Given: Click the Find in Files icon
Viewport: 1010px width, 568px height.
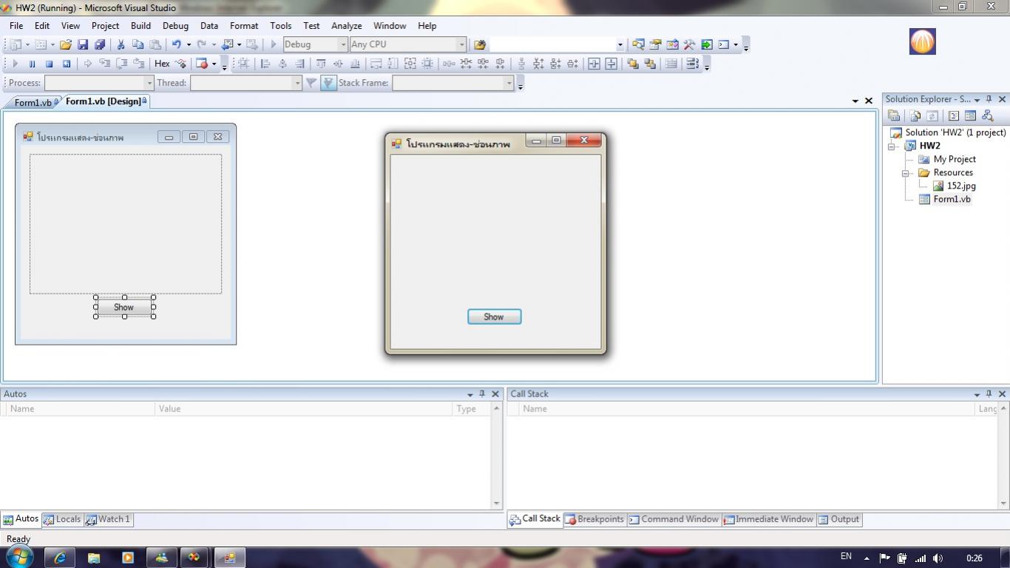Looking at the screenshot, I should (480, 44).
